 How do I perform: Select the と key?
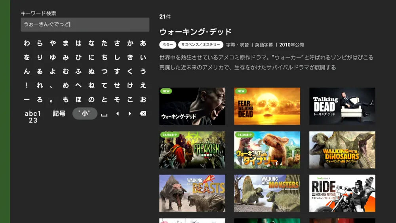pyautogui.click(x=104, y=99)
